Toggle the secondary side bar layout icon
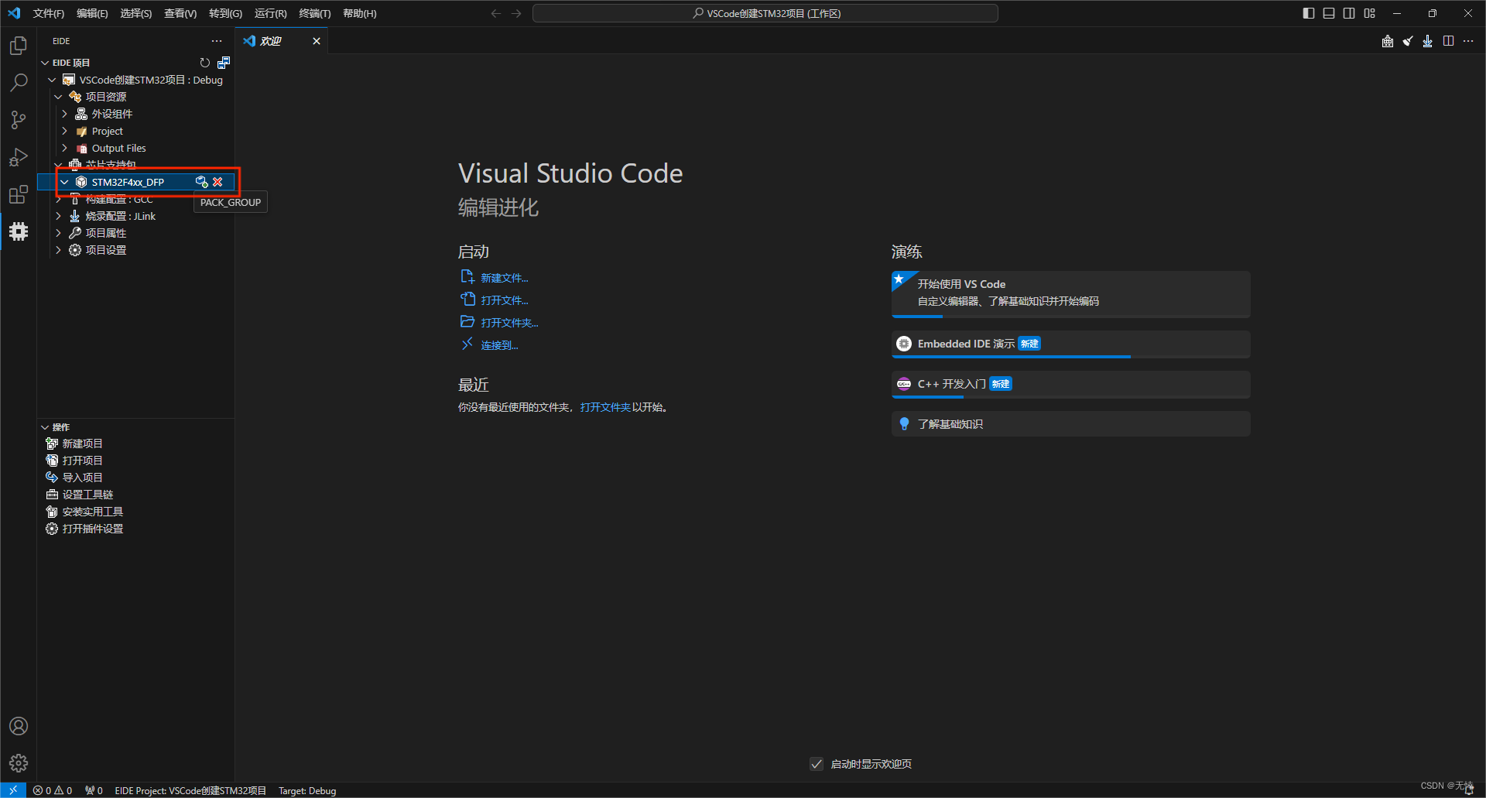This screenshot has height=798, width=1486. 1349,13
